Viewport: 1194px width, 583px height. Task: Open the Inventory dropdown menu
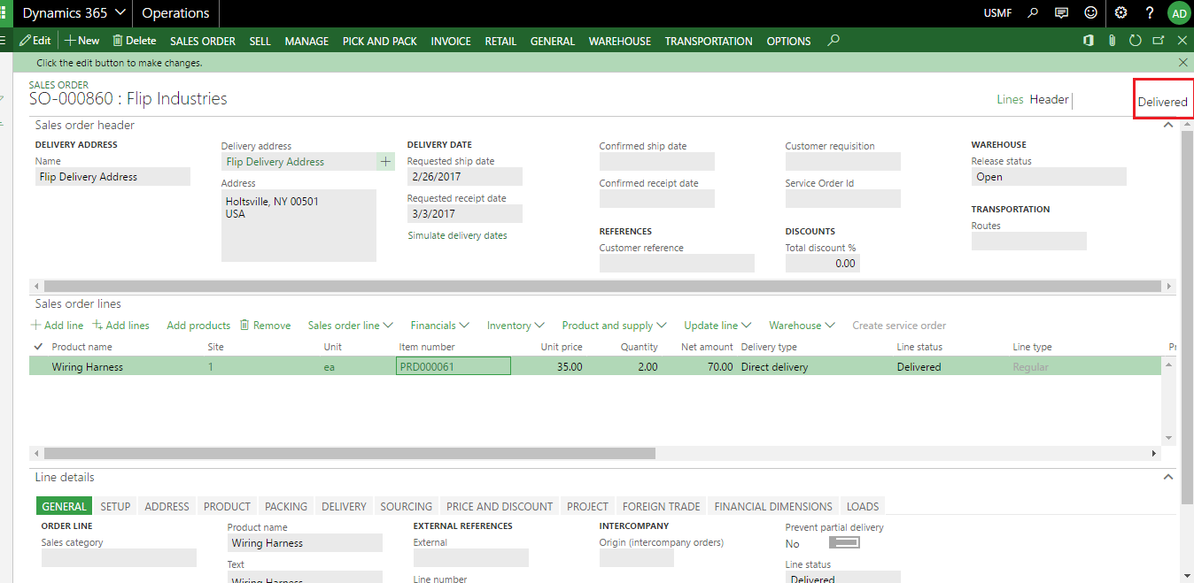[x=515, y=326]
